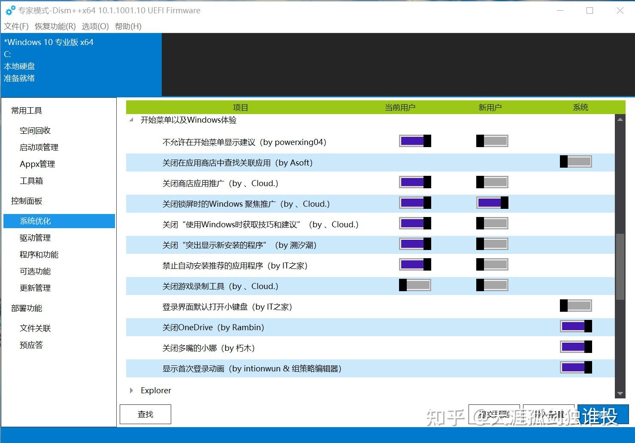Open 工具箱 in the sidebar
This screenshot has width=635, height=443.
tap(31, 181)
